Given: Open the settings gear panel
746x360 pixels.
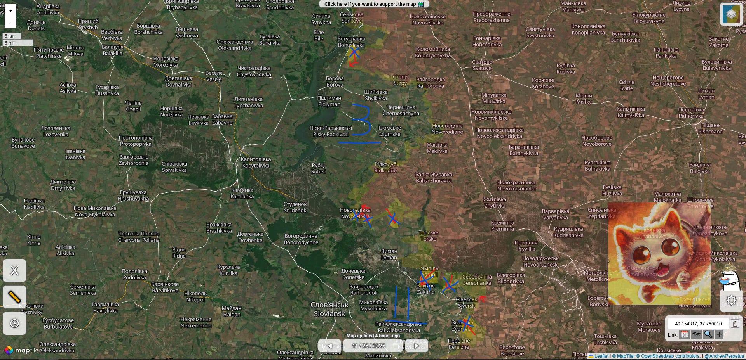Looking at the screenshot, I should [x=731, y=300].
